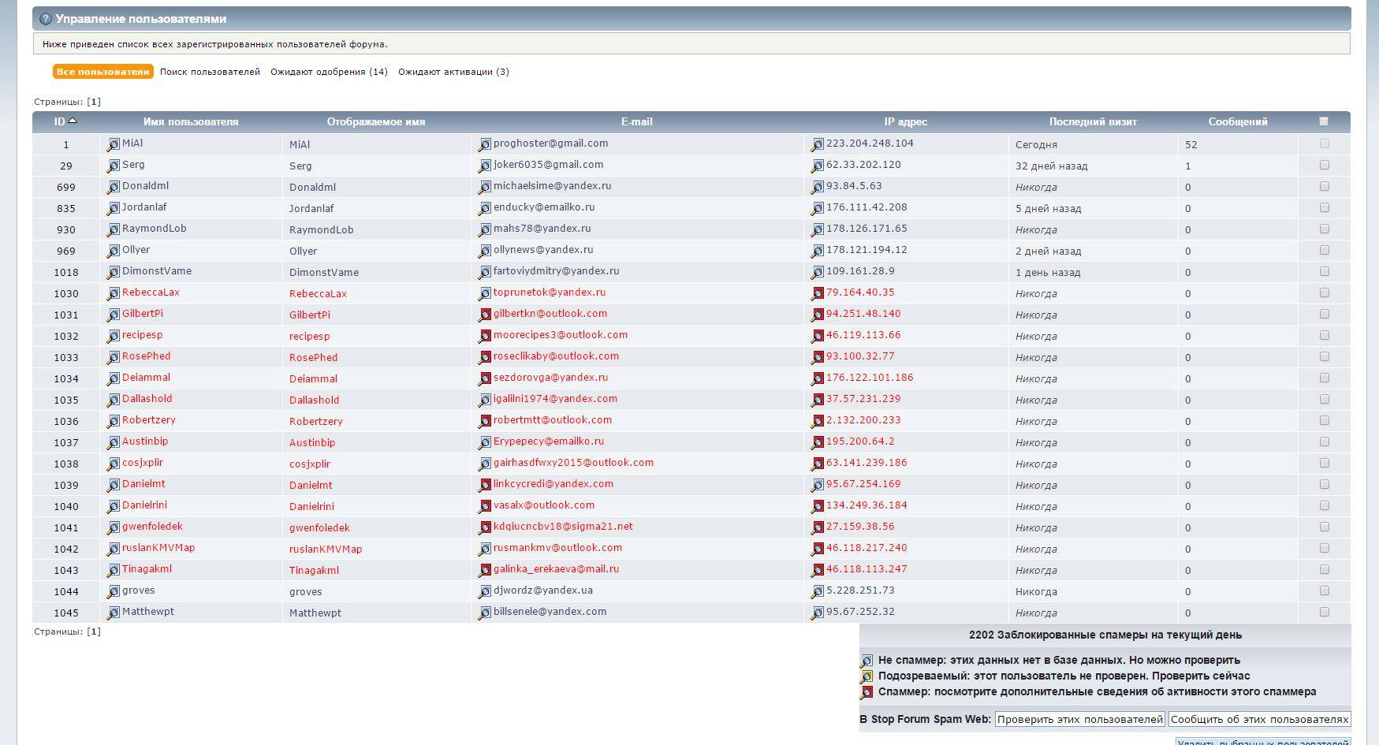
Task: Click '2202 Заблокированные спамеры на текущий день' text
Action: point(1105,635)
